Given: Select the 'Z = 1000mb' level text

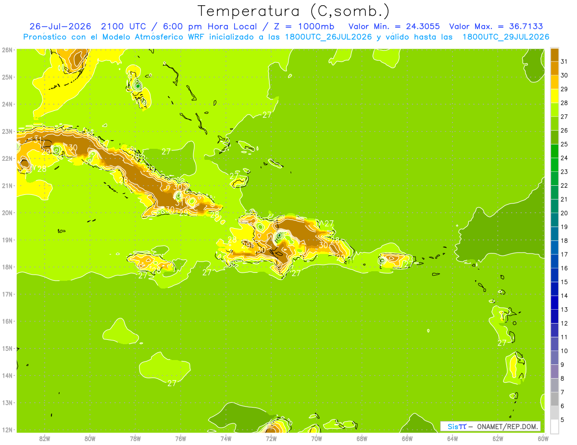Looking at the screenshot, I should pos(305,26).
